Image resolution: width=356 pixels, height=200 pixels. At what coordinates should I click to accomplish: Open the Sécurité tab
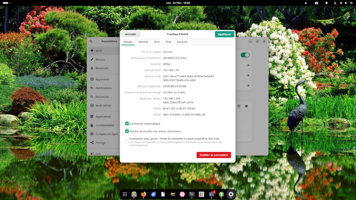182,42
